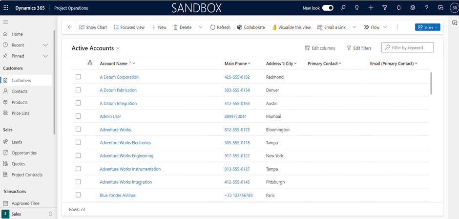This screenshot has height=219, width=459.
Task: Toggle the New look switch
Action: coord(328,8)
